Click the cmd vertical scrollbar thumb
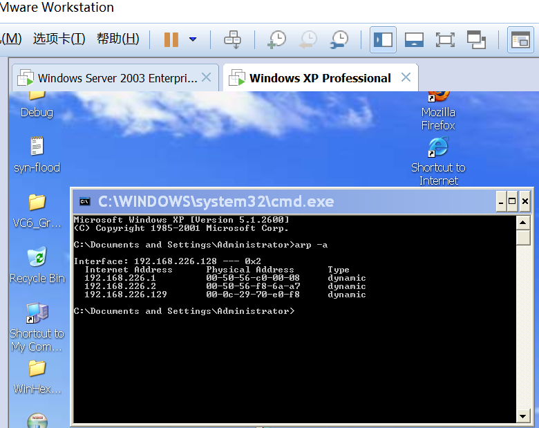 (x=523, y=237)
